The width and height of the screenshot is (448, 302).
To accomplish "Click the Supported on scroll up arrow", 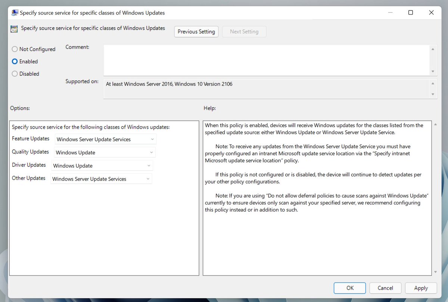I will coord(433,84).
